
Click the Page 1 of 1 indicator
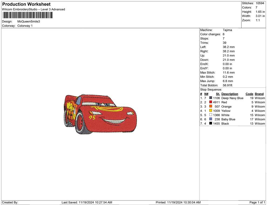(257, 202)
